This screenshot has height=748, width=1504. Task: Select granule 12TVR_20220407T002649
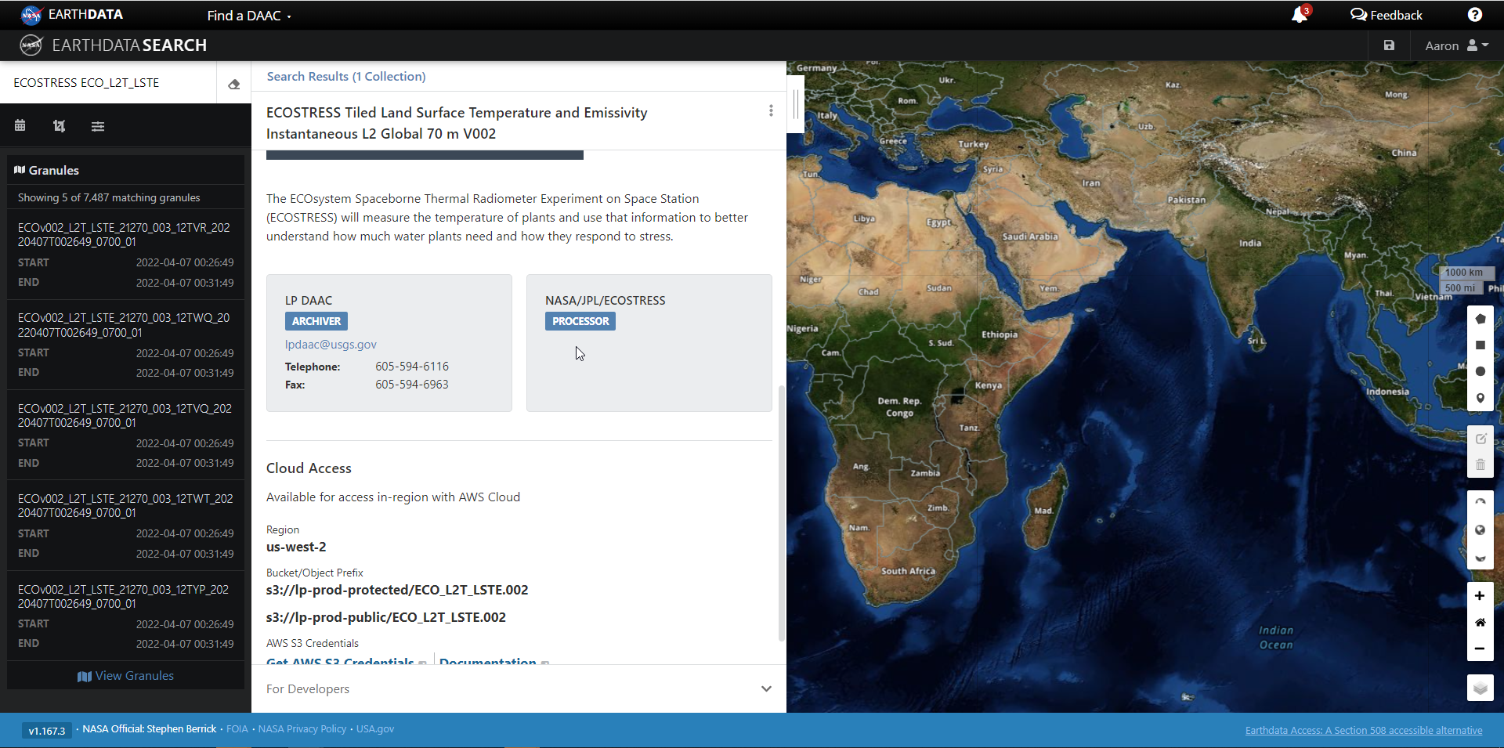(x=125, y=255)
